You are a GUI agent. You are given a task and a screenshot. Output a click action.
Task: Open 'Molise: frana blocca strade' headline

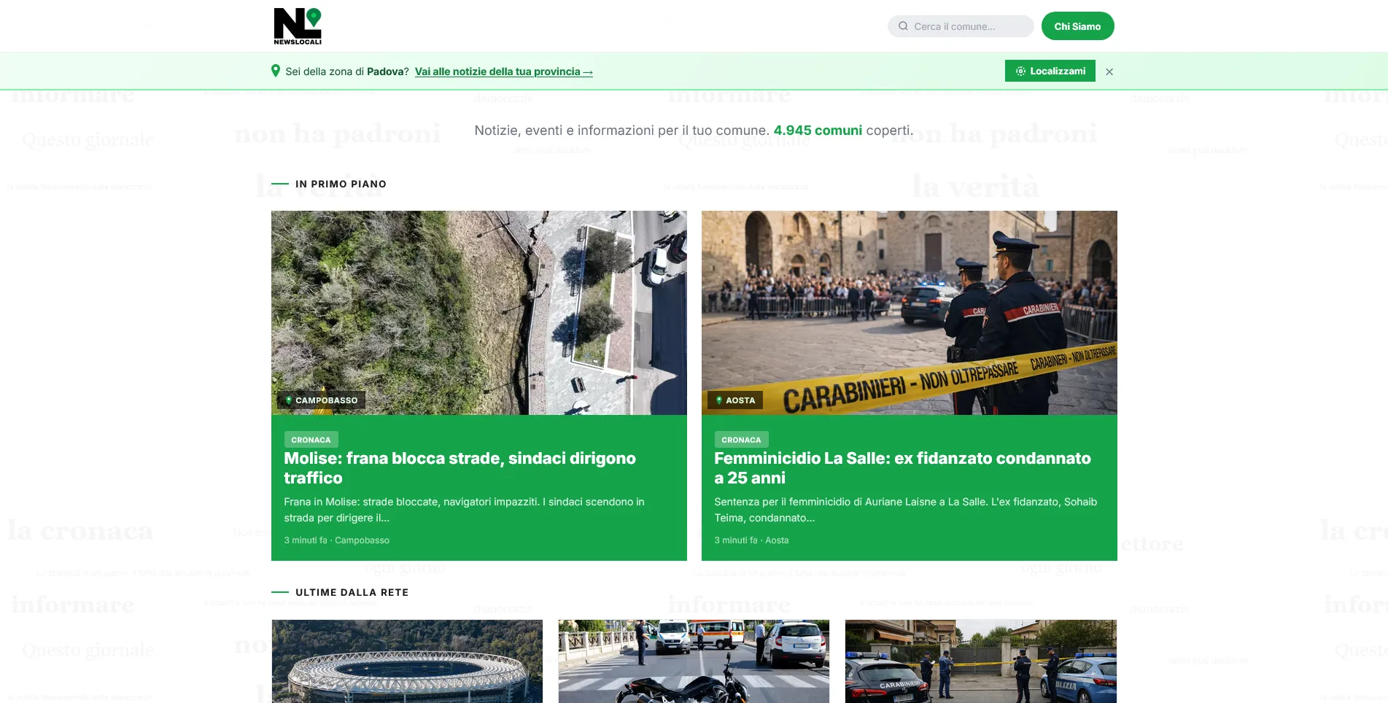click(x=460, y=468)
